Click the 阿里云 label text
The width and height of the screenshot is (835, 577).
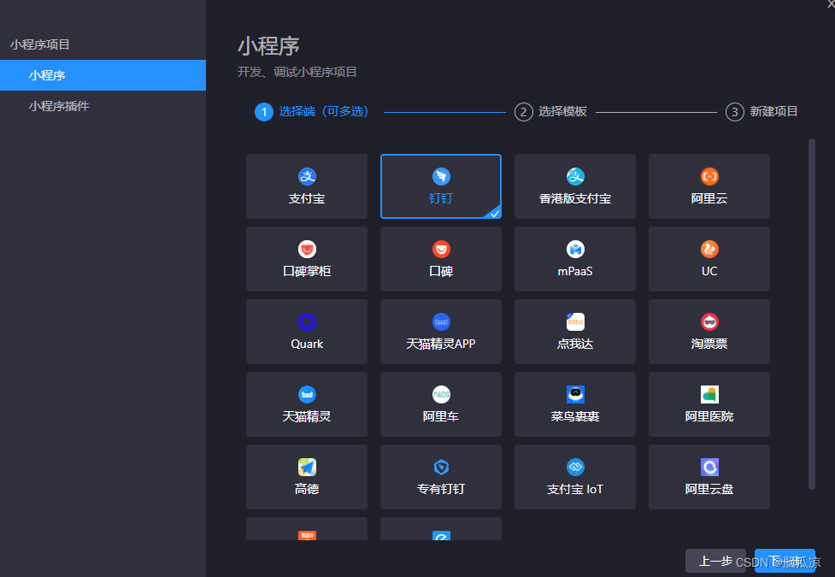point(709,198)
